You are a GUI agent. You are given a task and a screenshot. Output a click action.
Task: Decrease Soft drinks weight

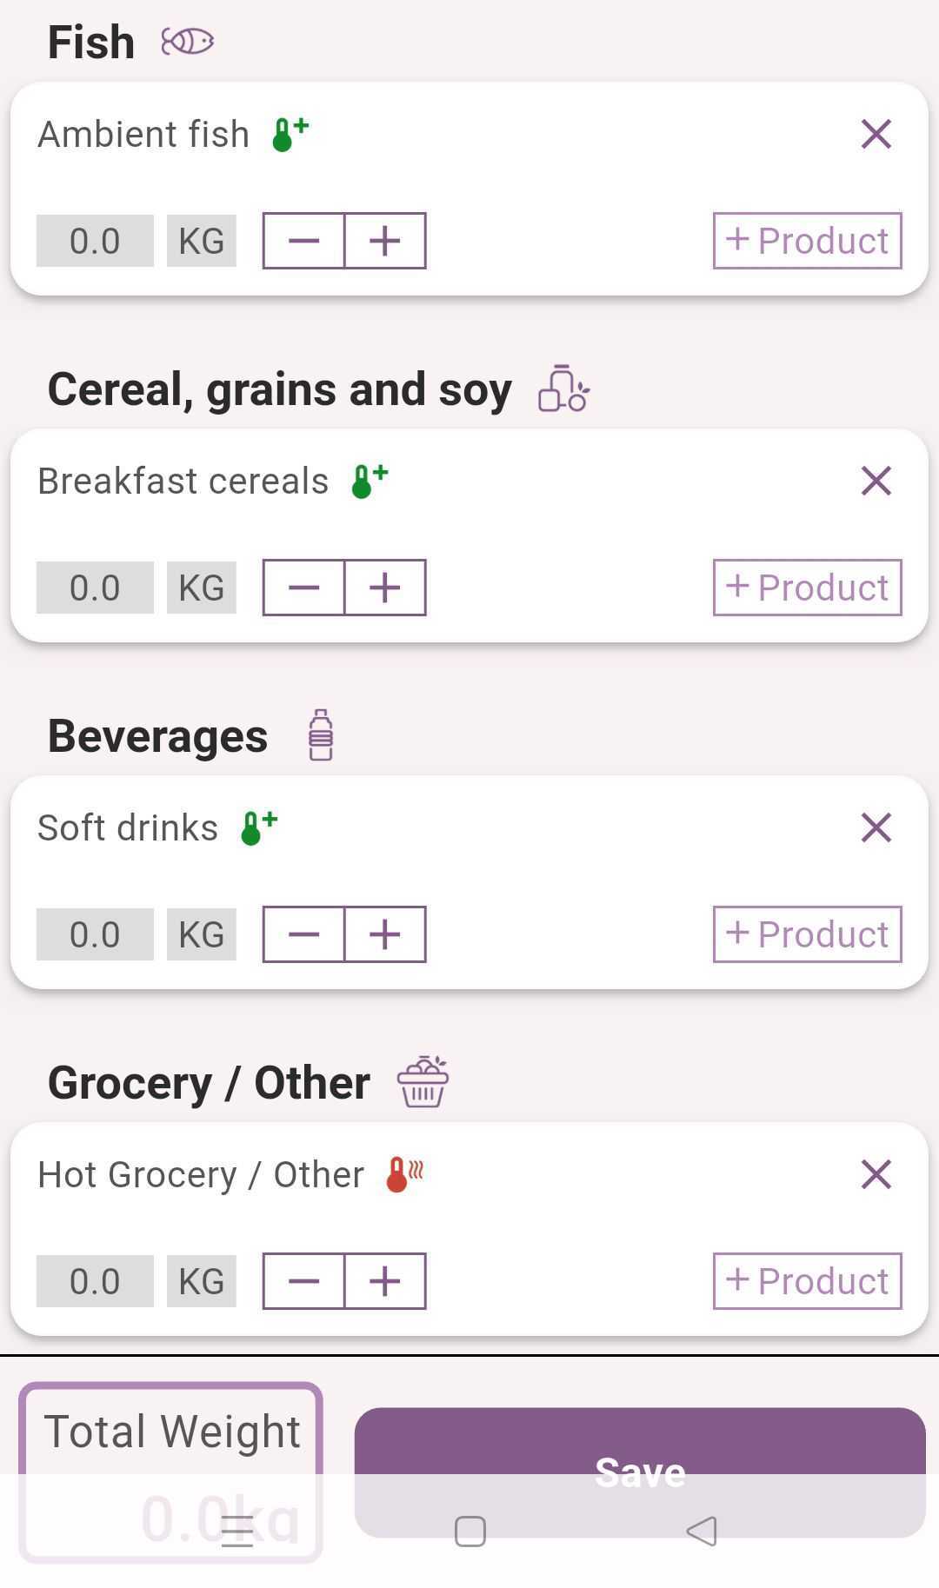(303, 934)
